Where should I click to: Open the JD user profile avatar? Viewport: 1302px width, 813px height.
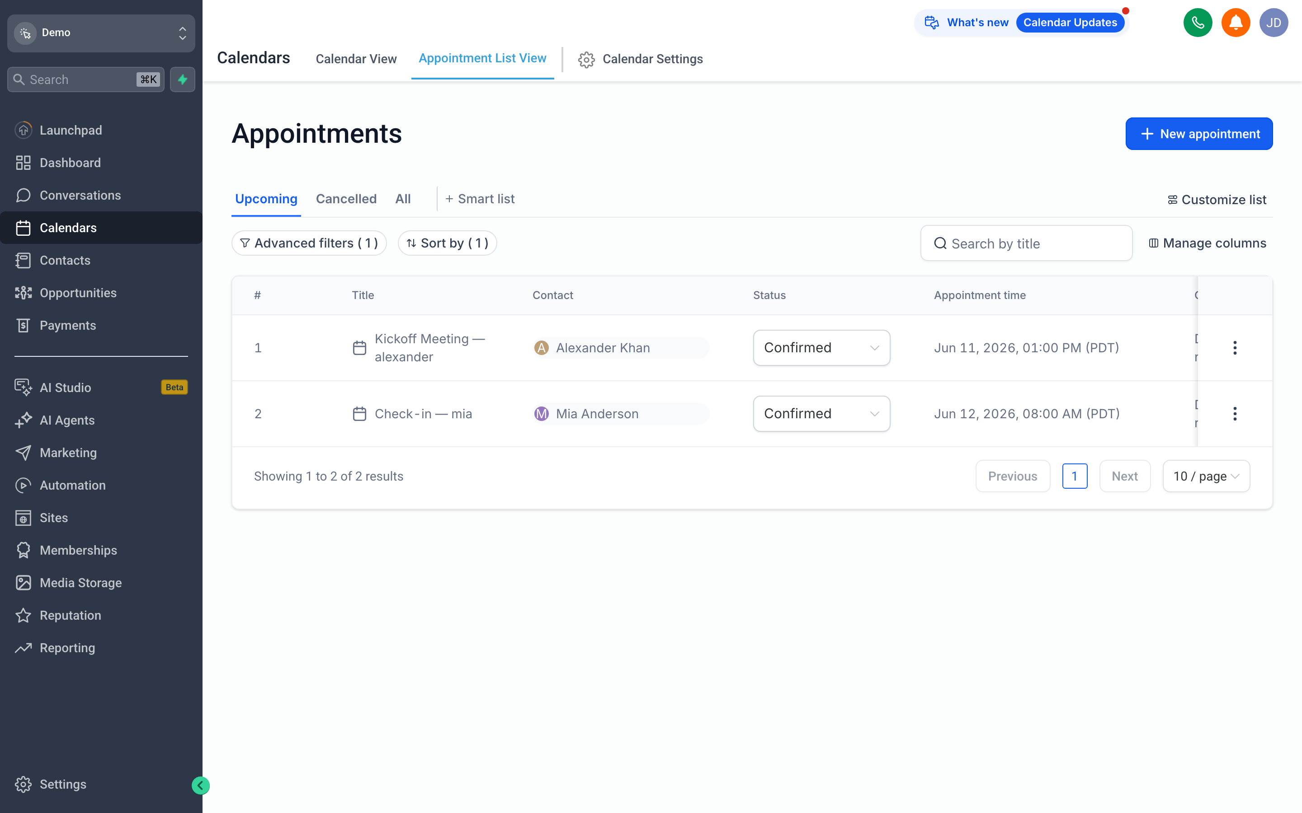tap(1274, 23)
